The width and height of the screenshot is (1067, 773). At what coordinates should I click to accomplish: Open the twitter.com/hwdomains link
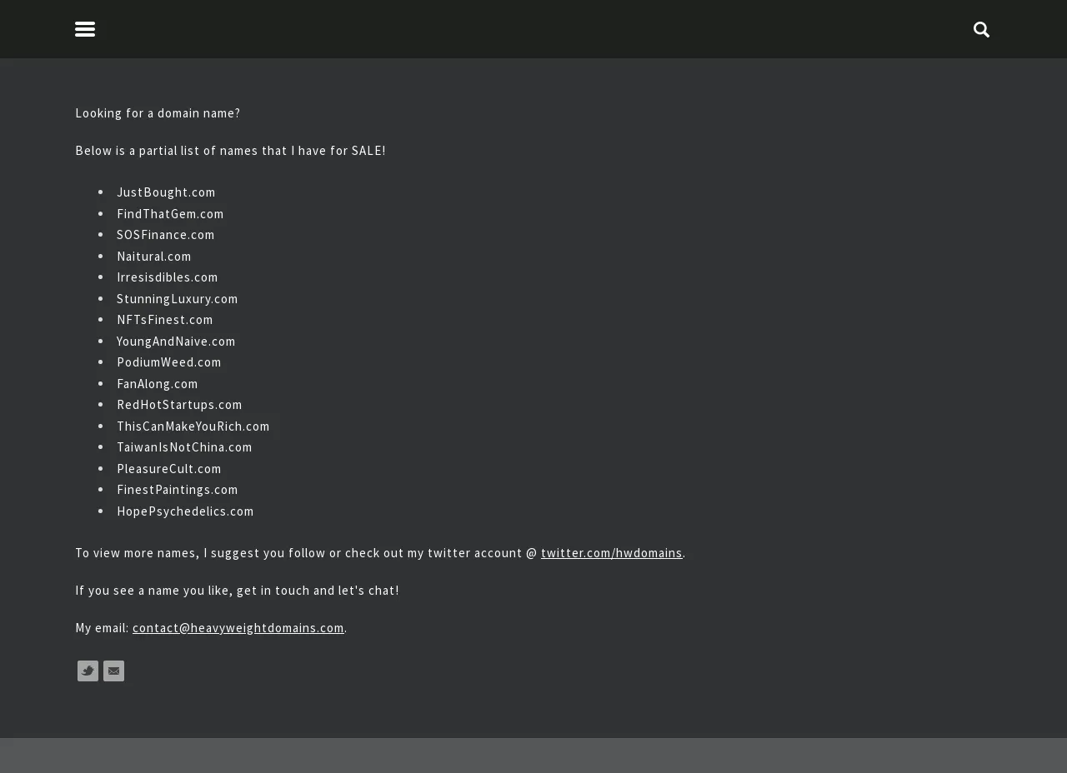click(612, 553)
